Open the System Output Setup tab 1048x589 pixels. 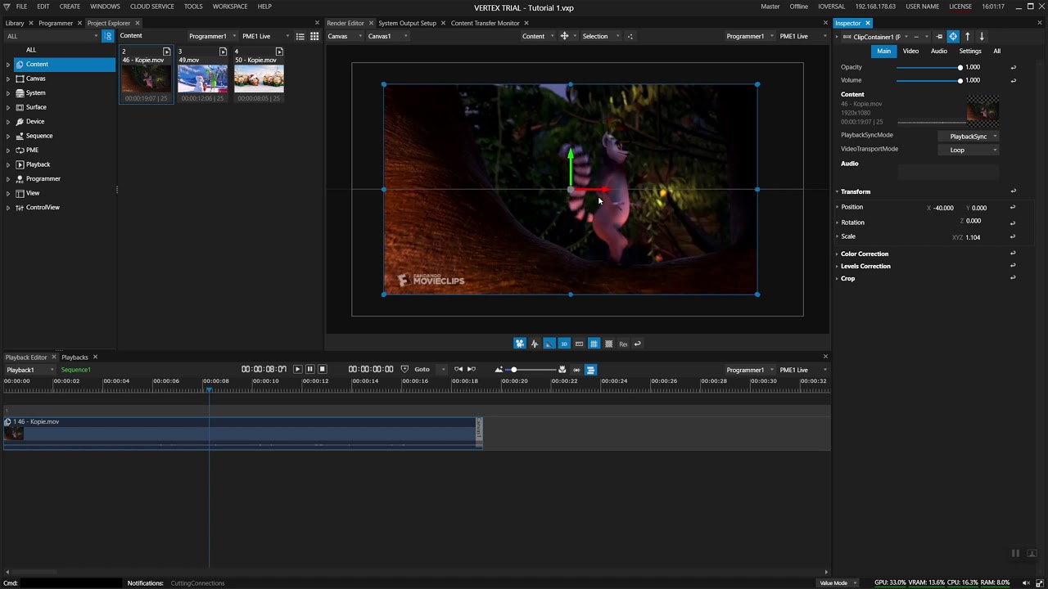coord(407,23)
